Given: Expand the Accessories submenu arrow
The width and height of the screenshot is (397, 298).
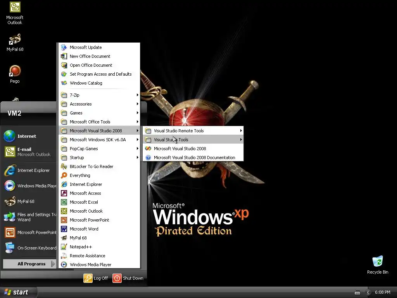Looking at the screenshot, I should pos(138,104).
